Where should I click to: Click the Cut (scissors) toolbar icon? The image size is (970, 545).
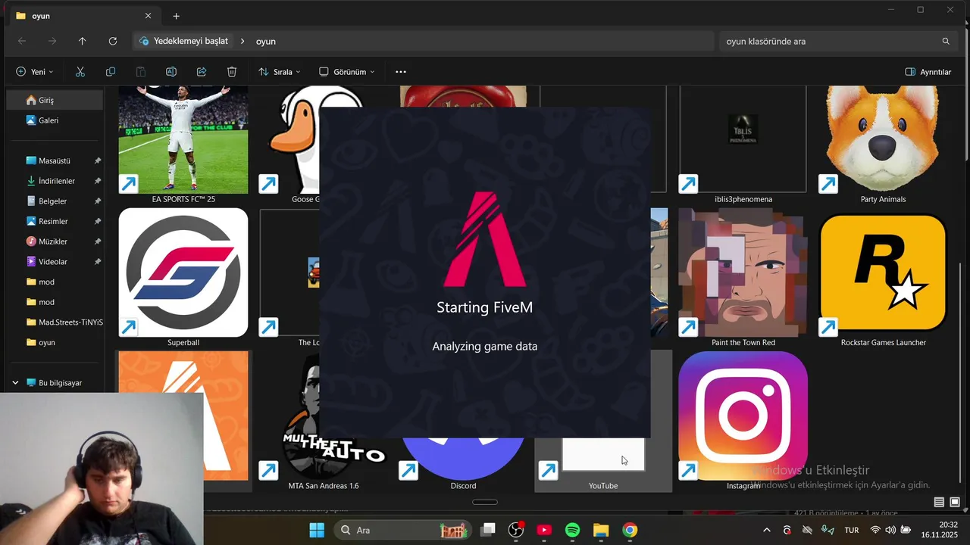click(x=80, y=72)
